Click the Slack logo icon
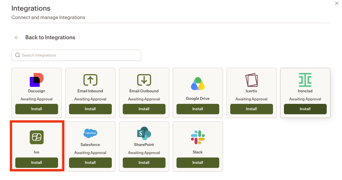342x180 pixels. click(x=198, y=137)
